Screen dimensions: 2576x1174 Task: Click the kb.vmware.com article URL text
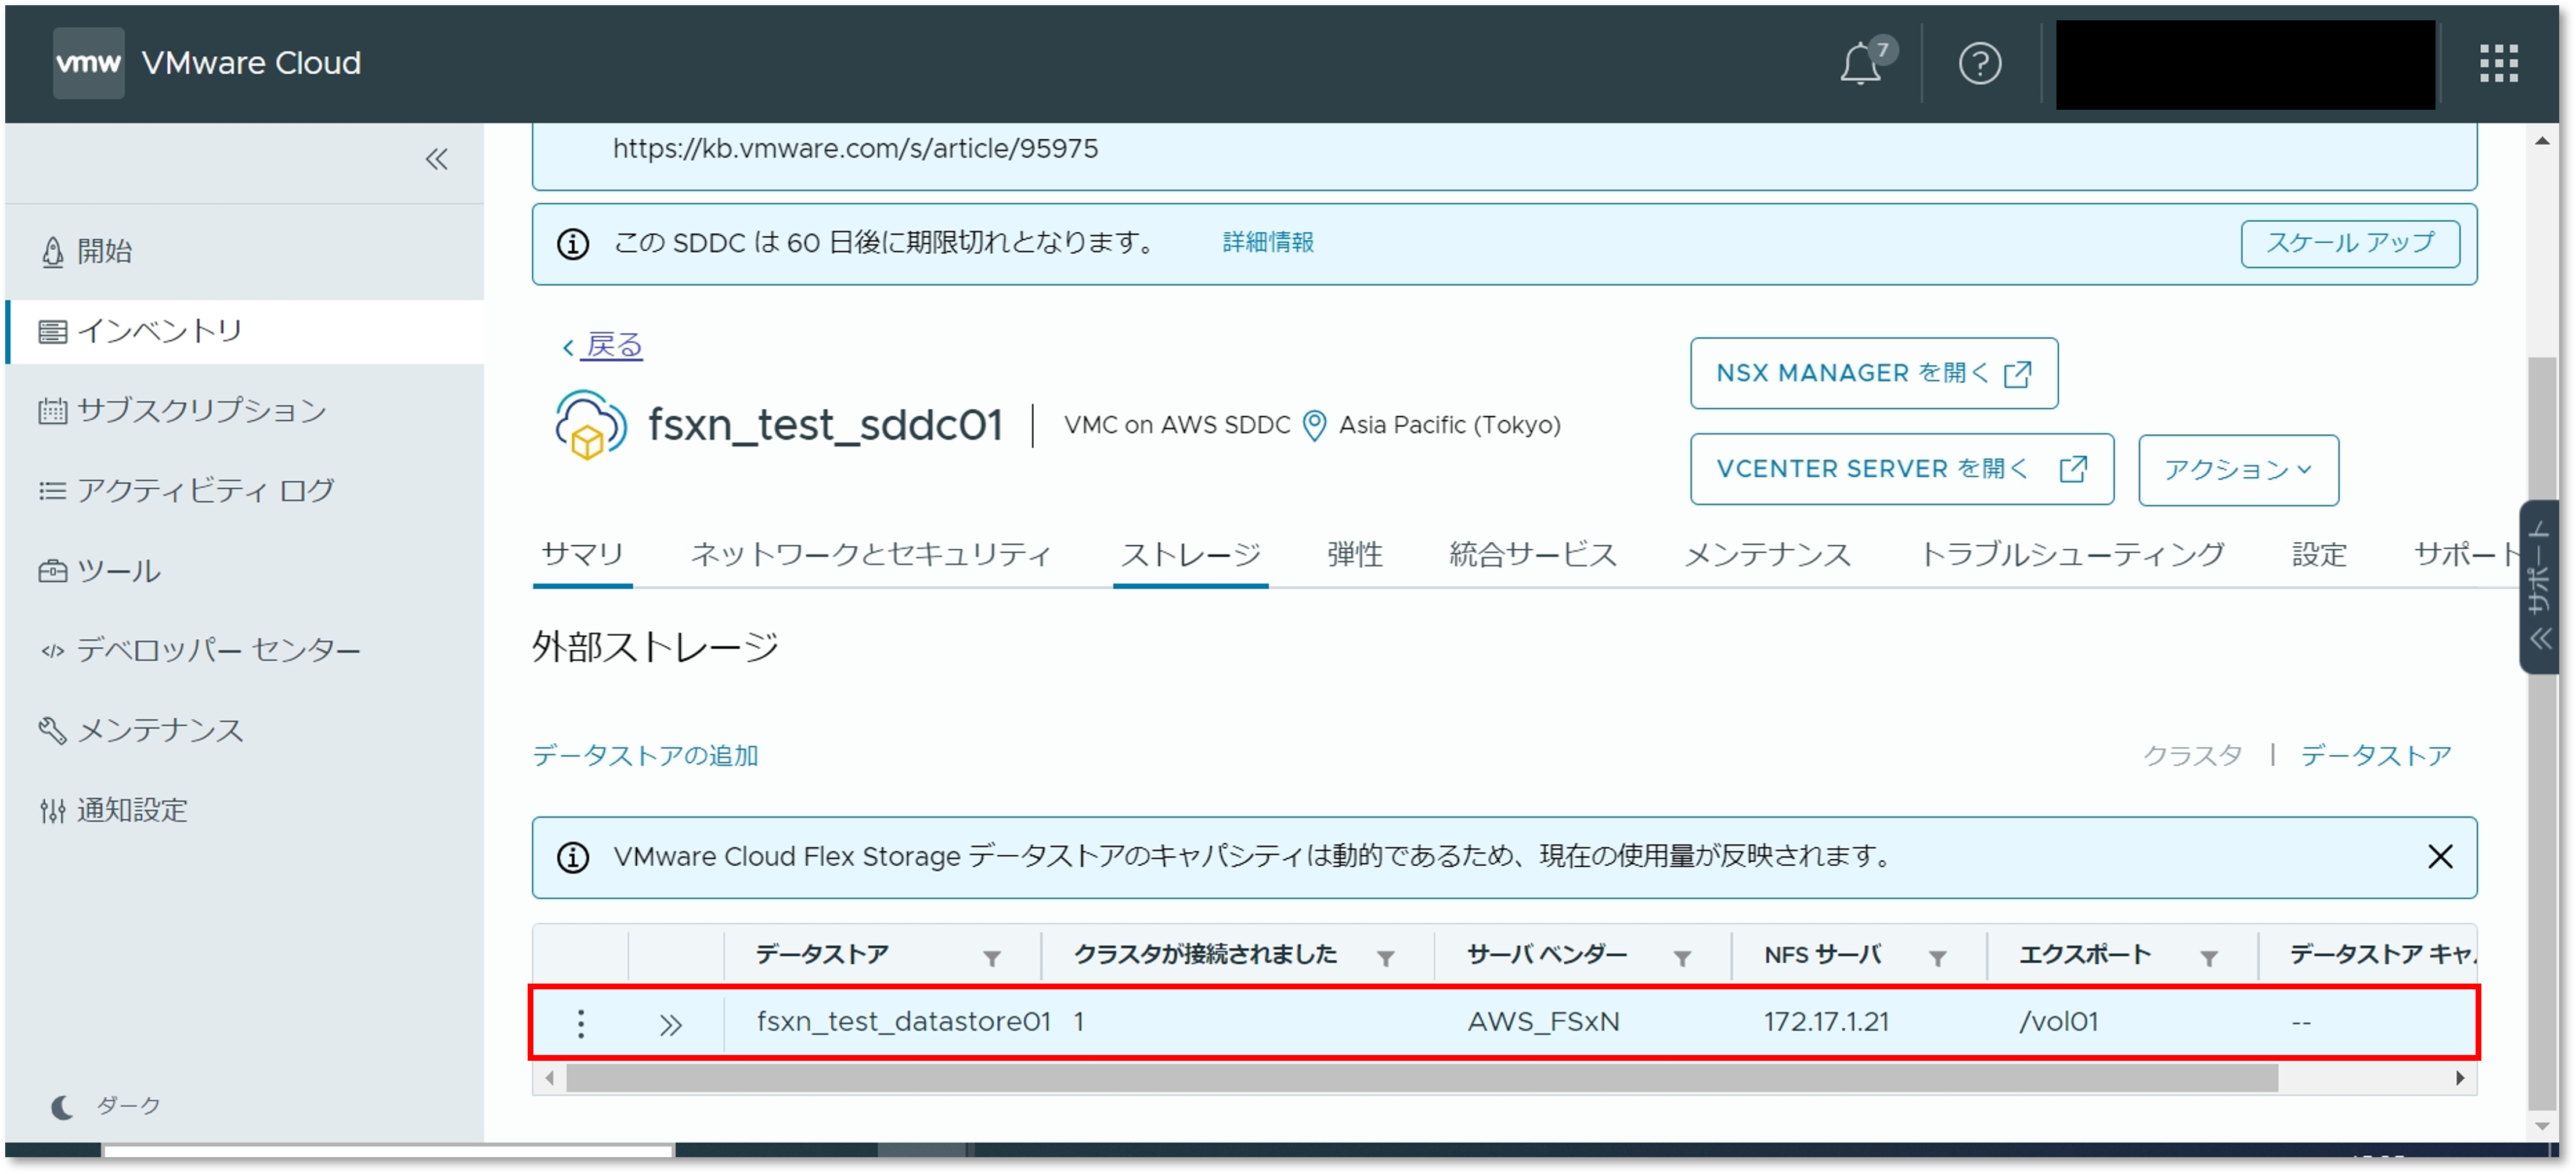pos(855,149)
